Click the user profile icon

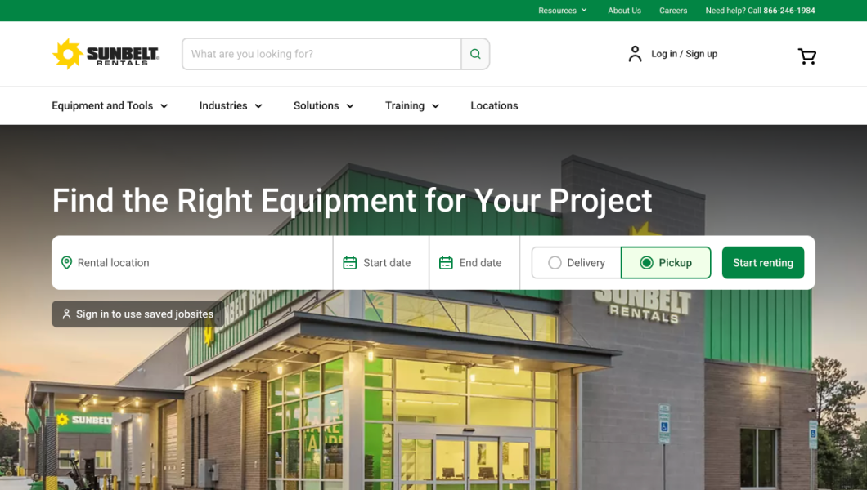click(x=635, y=54)
